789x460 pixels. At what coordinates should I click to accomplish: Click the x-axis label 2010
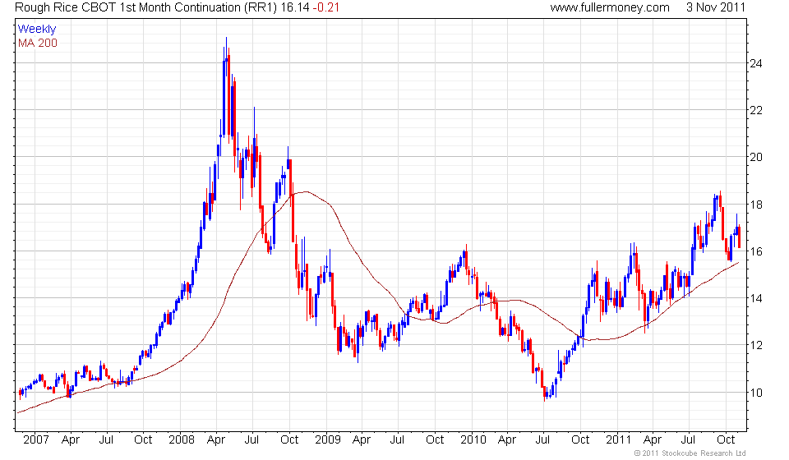point(473,439)
